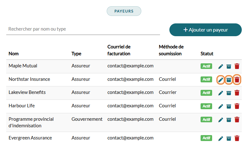Click the Evergreen Assurance billing email
248x151 pixels.
130,138
